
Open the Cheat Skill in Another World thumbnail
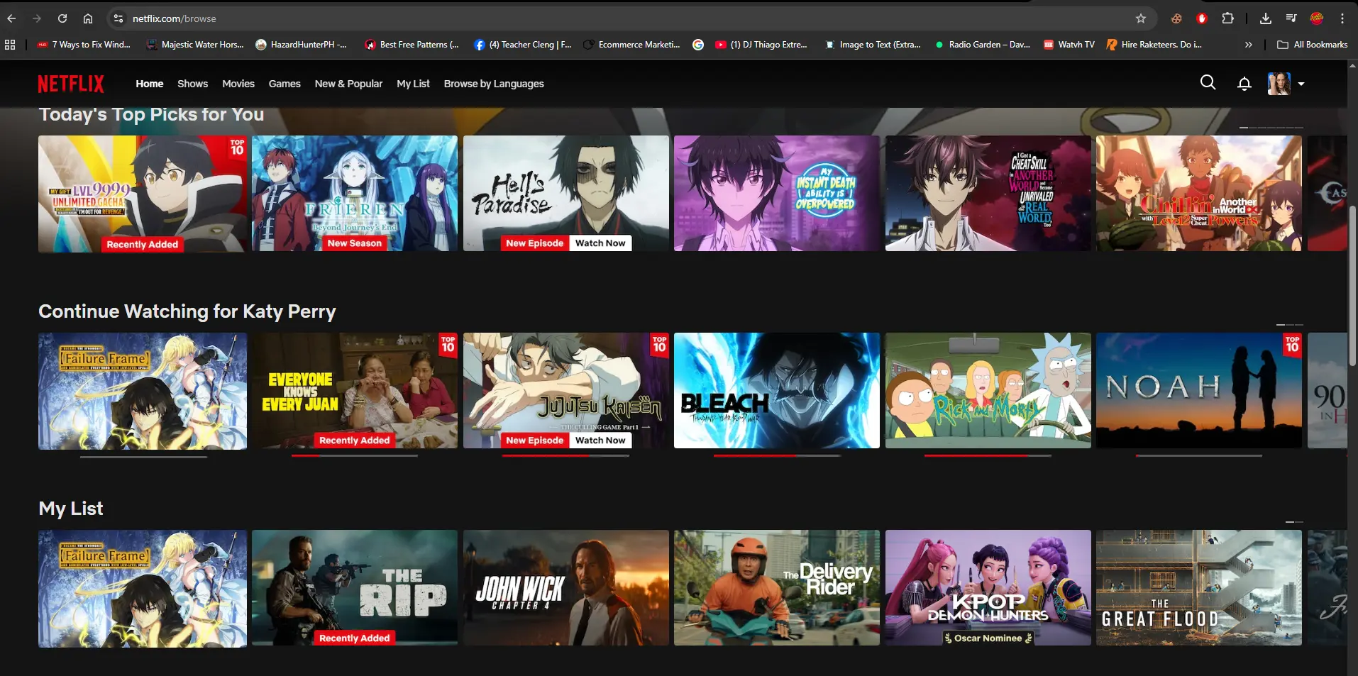988,193
